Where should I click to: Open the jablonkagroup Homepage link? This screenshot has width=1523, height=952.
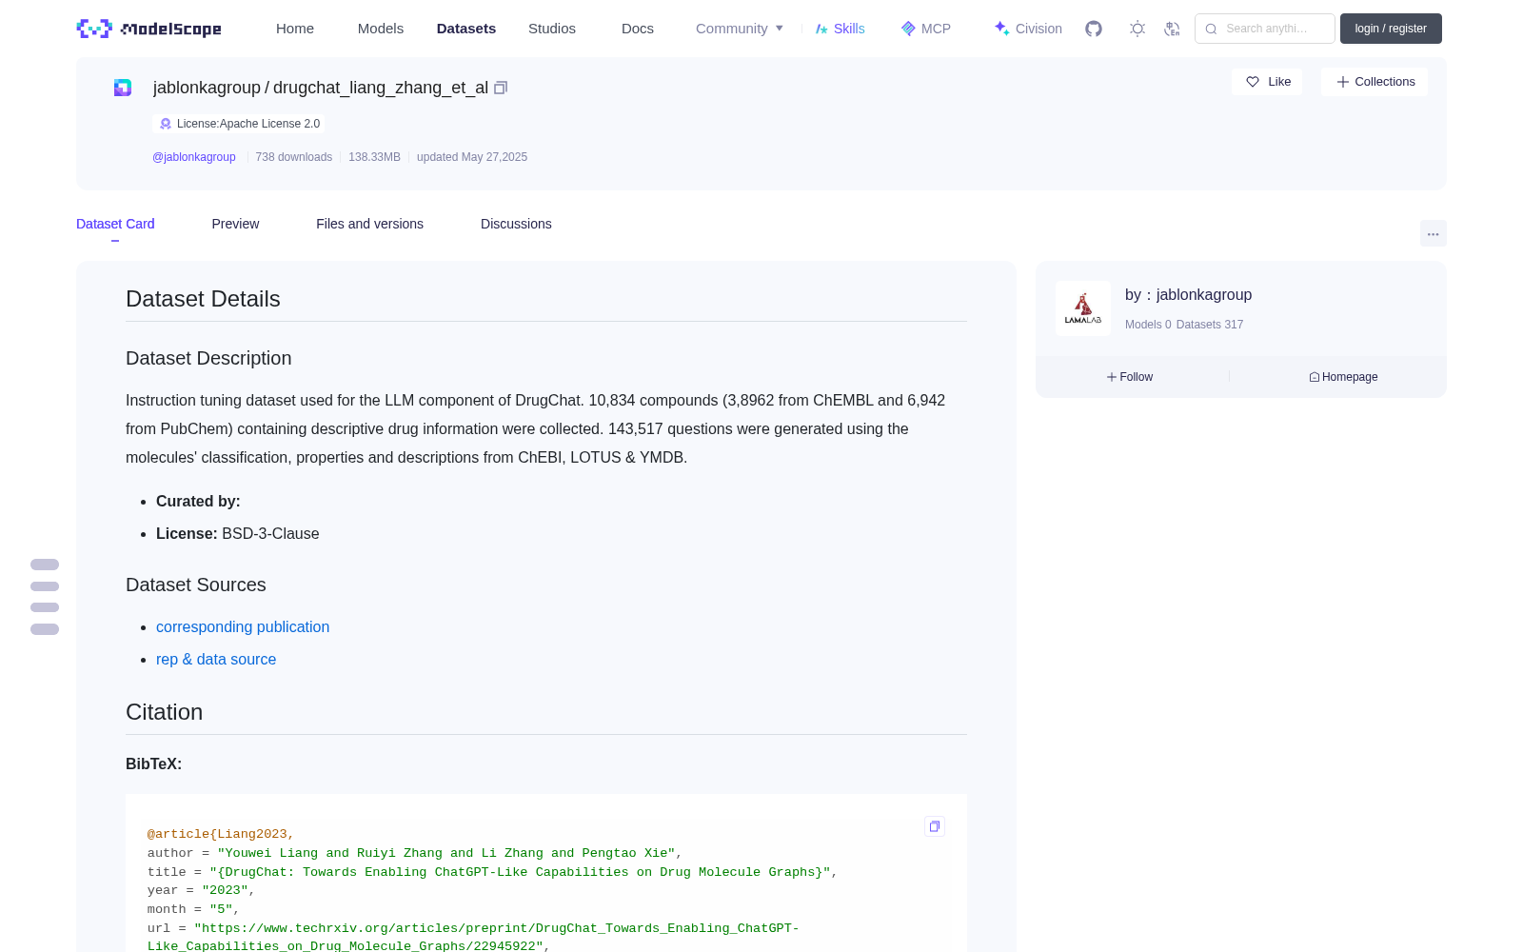(1343, 377)
